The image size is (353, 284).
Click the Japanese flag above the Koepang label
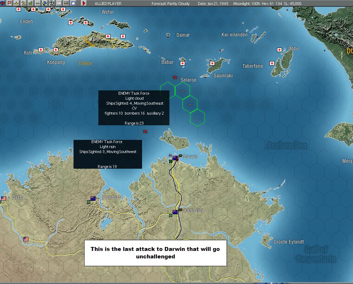56,49
